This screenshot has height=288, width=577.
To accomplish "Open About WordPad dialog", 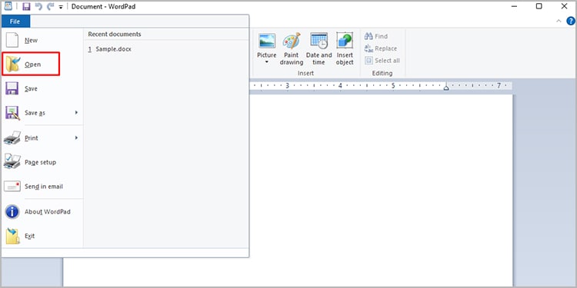I will [42, 212].
